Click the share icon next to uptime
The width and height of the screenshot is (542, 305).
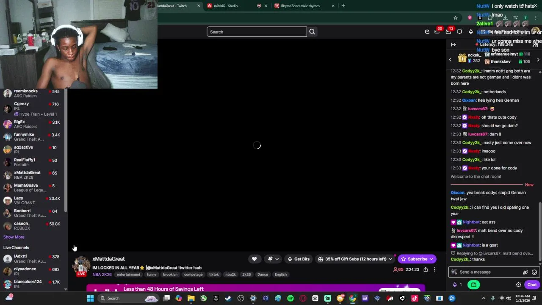(x=426, y=269)
